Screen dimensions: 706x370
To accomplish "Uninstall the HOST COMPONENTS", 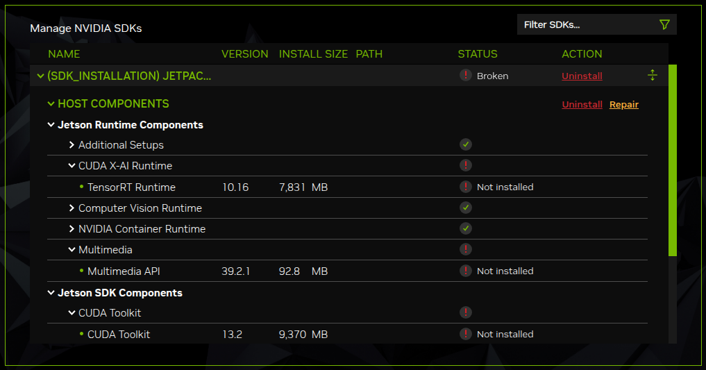I will 582,104.
